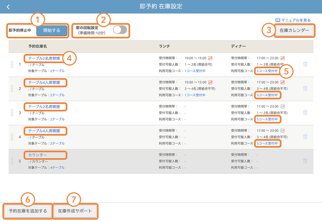Open 5コース受付中 for テーブル4人席喫煙 dinner
This screenshot has height=221, width=322.
point(267,143)
